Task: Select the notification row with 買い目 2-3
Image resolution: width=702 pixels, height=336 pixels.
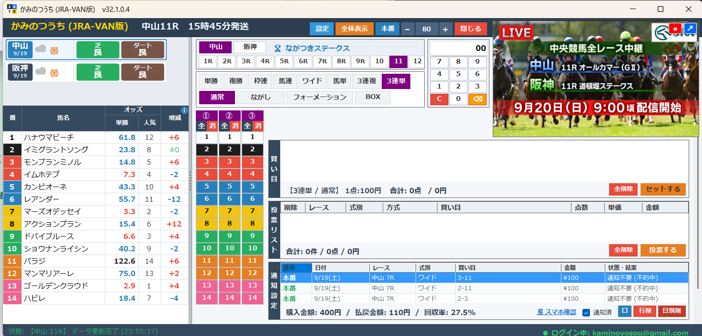Action: point(484,299)
